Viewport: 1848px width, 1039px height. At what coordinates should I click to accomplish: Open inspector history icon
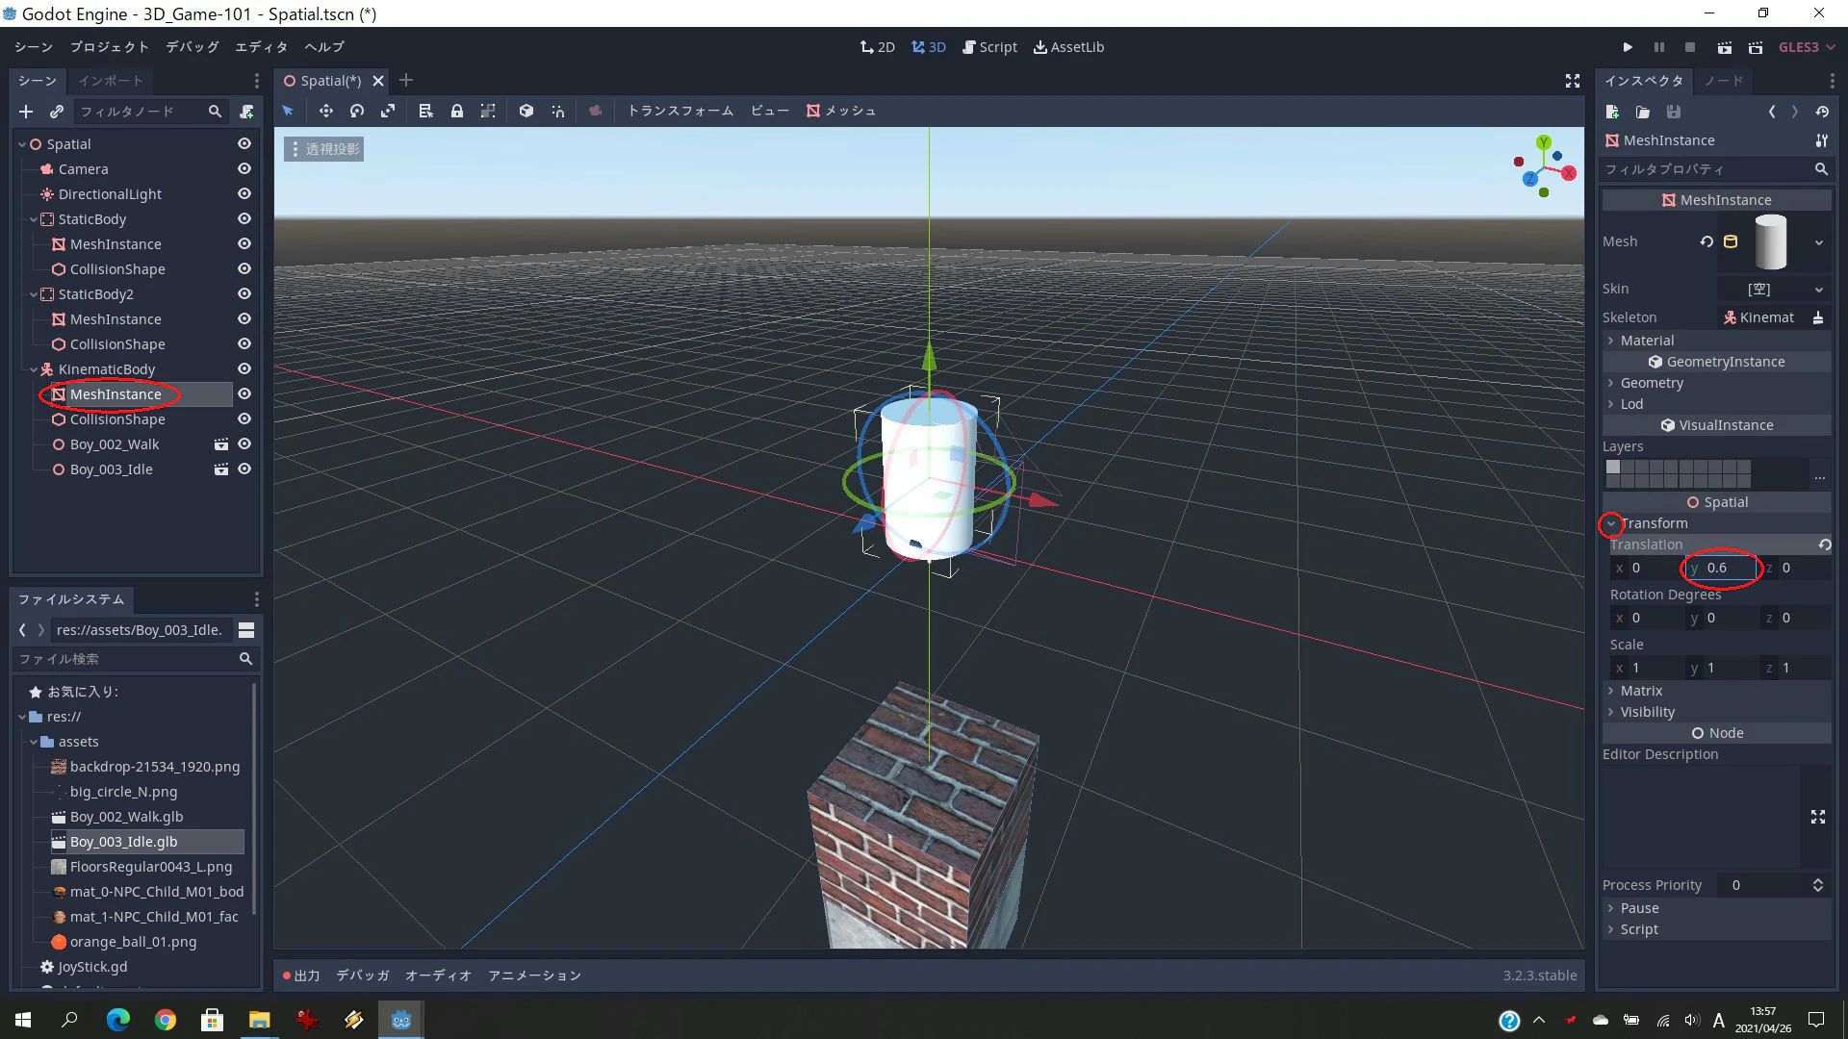pyautogui.click(x=1822, y=112)
